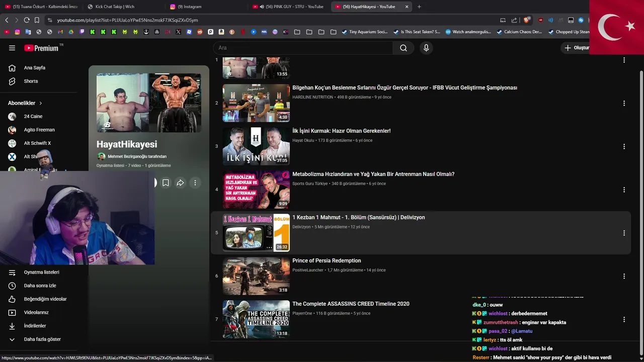Open the İlk İşini Kurmak video thumbnail
The image size is (644, 362).
[256, 146]
